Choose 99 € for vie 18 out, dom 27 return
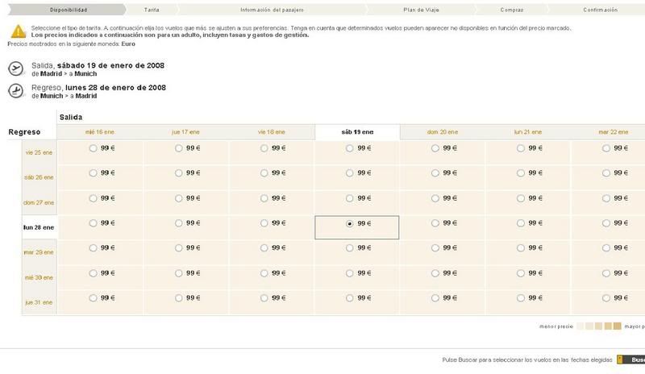Image resolution: width=645 pixels, height=374 pixels. point(264,198)
